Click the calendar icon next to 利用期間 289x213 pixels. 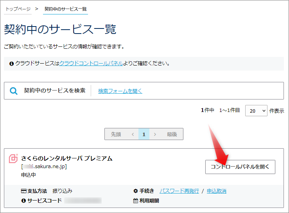coord(135,201)
